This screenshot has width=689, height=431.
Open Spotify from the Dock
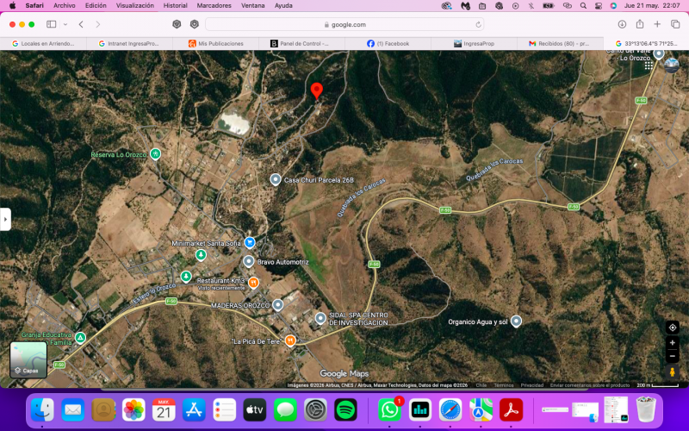[345, 410]
